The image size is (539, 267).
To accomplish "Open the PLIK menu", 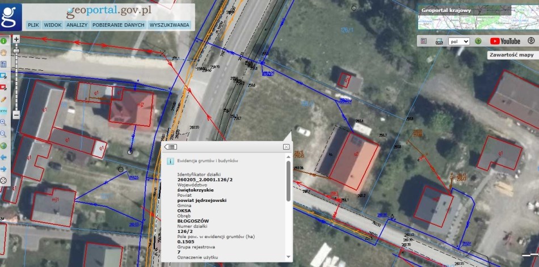I will click(33, 25).
